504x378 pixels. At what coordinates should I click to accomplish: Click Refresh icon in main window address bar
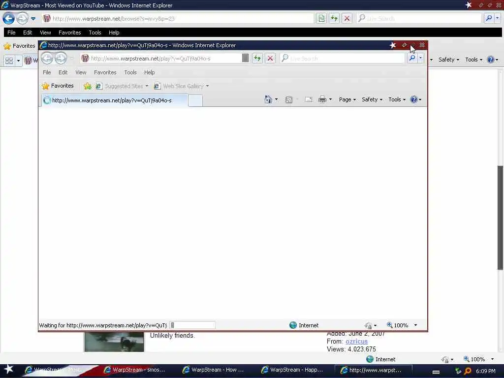(334, 19)
